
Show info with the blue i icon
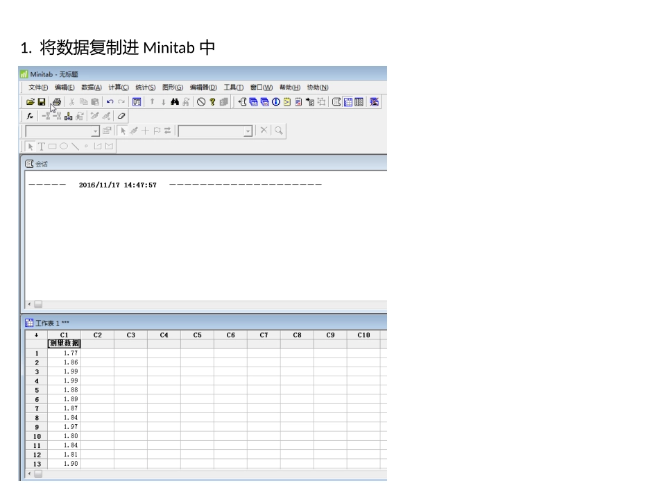click(276, 102)
